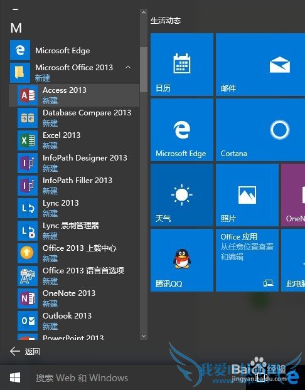Select the Office 2013 上载中心 label

(x=80, y=248)
